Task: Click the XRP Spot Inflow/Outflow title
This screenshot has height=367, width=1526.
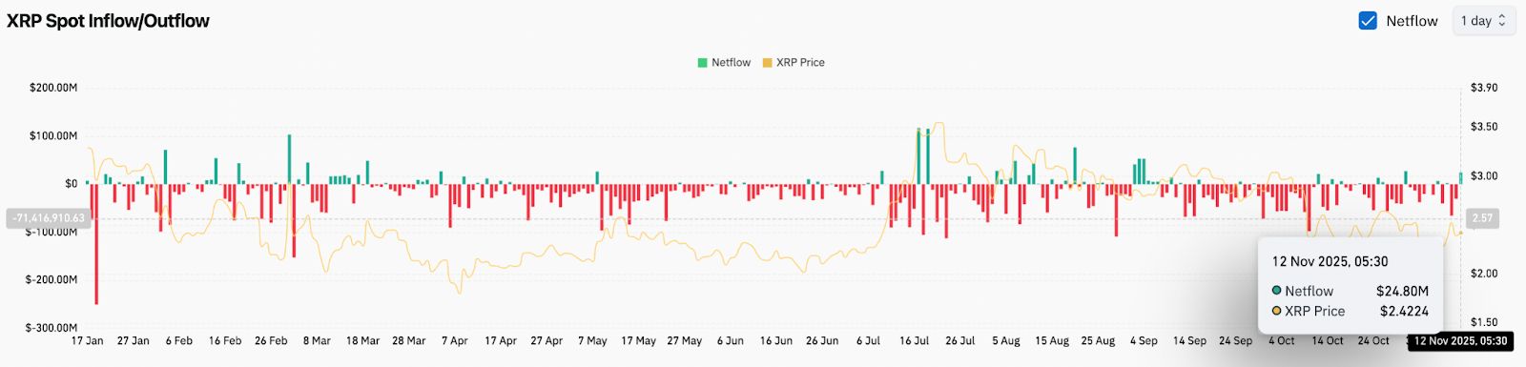Action: click(108, 21)
